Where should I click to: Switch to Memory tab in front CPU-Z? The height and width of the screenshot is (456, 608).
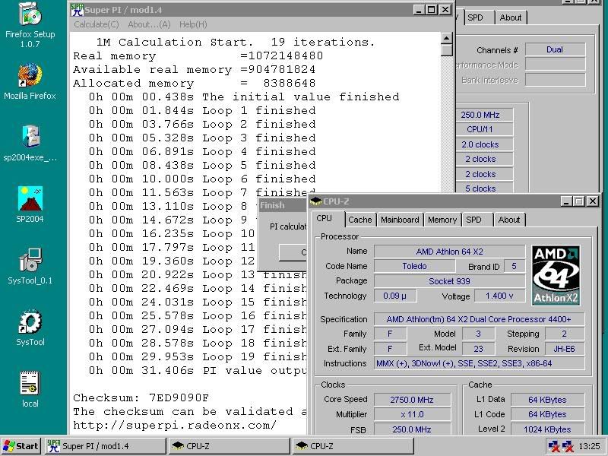(x=442, y=220)
